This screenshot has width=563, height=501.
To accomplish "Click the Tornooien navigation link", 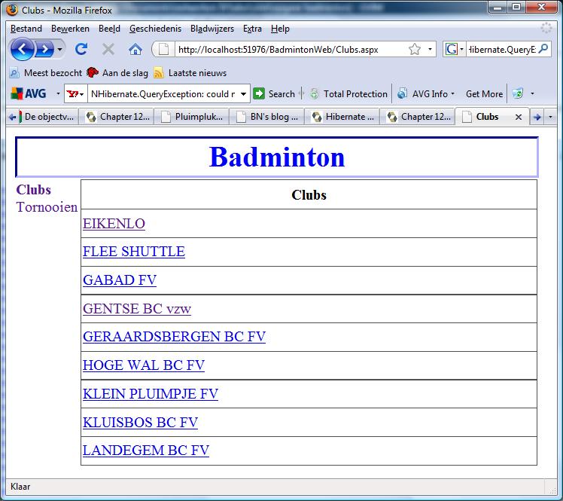I will (47, 207).
